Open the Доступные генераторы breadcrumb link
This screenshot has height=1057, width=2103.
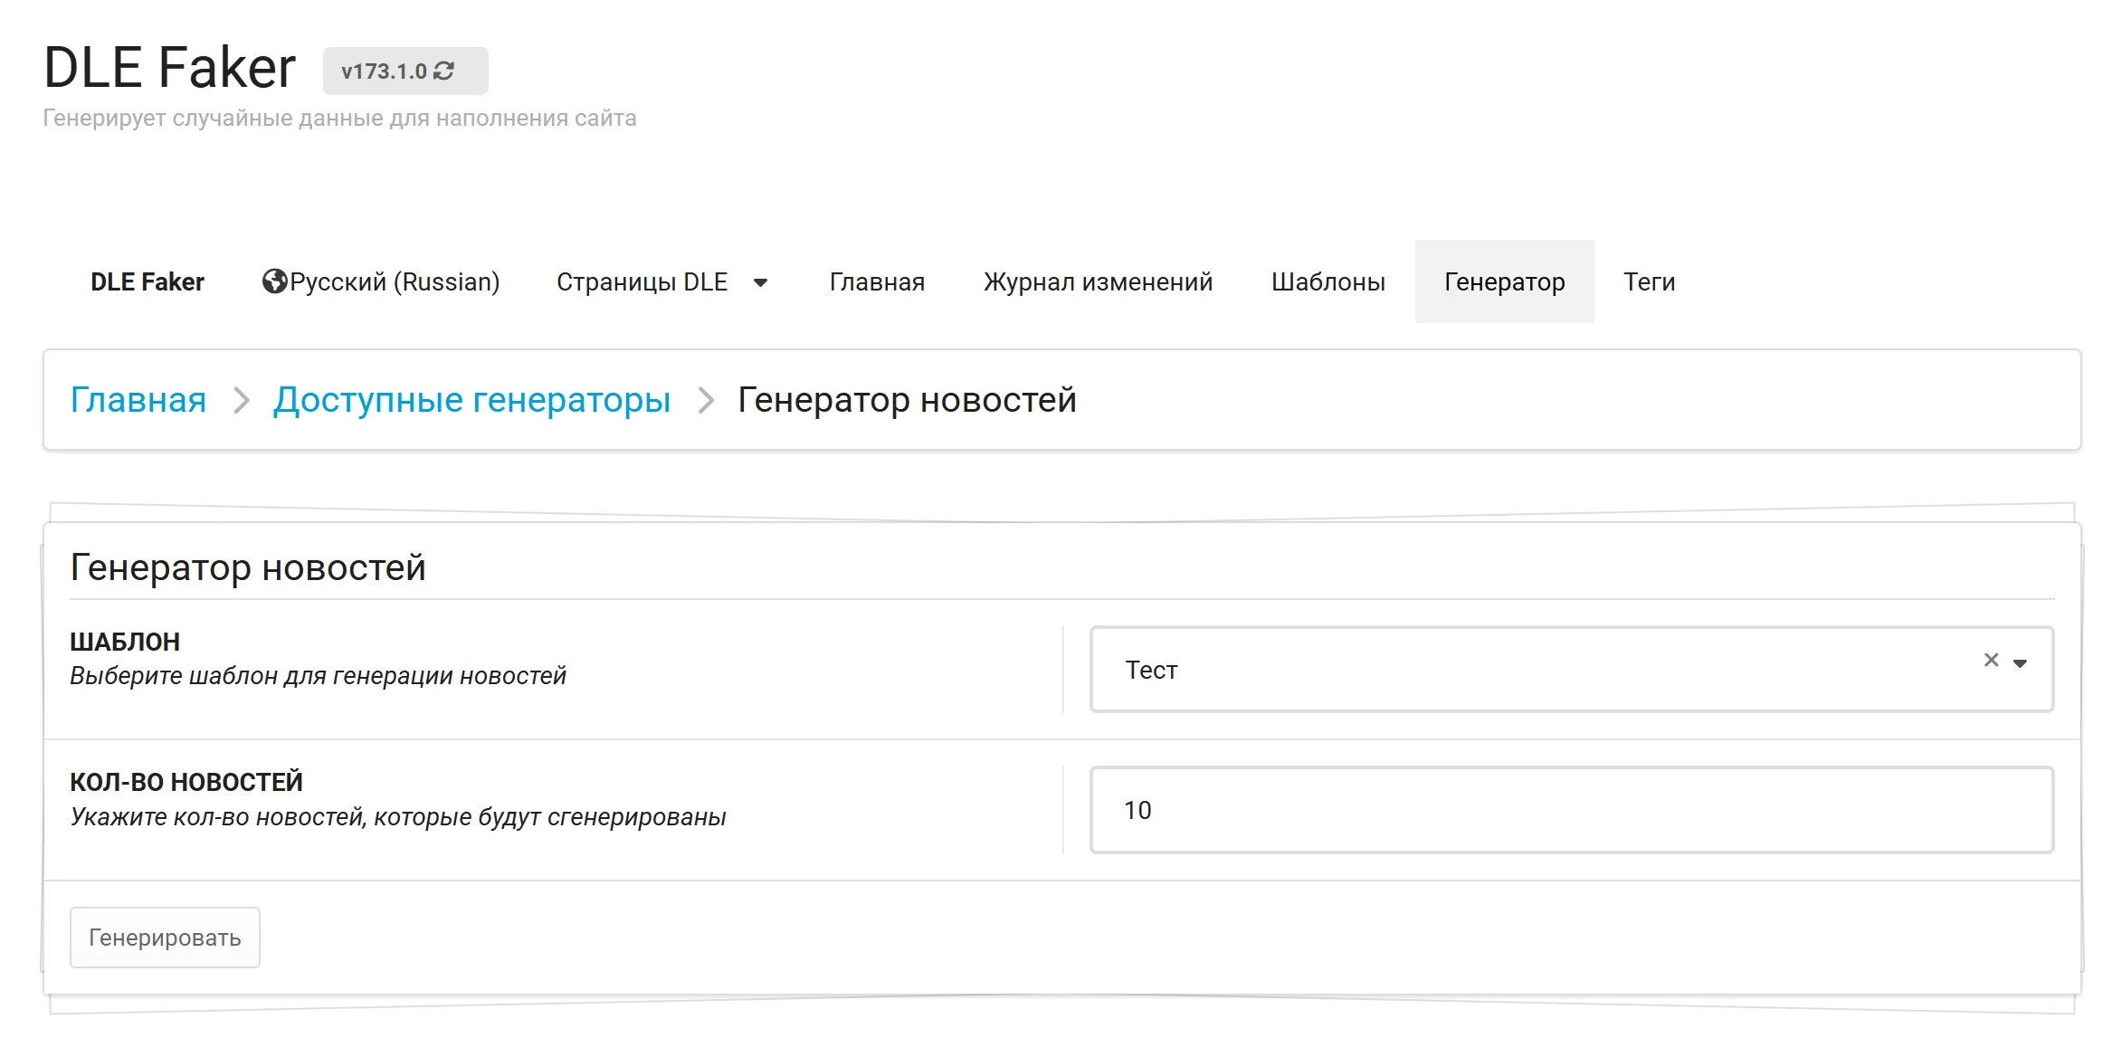(471, 400)
